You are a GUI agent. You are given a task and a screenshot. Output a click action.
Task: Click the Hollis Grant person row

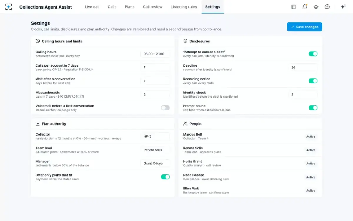[250, 164]
